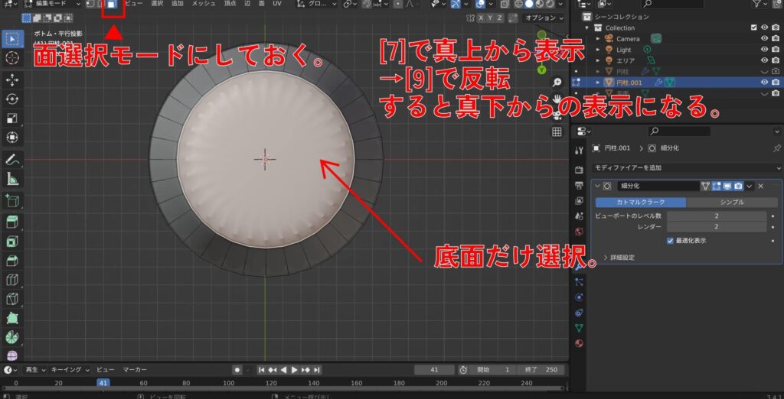Click the カトマルクラーク button
The height and width of the screenshot is (399, 784).
641,202
